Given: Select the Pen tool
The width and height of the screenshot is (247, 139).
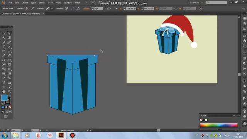Looking at the screenshot, I should tap(4, 42).
